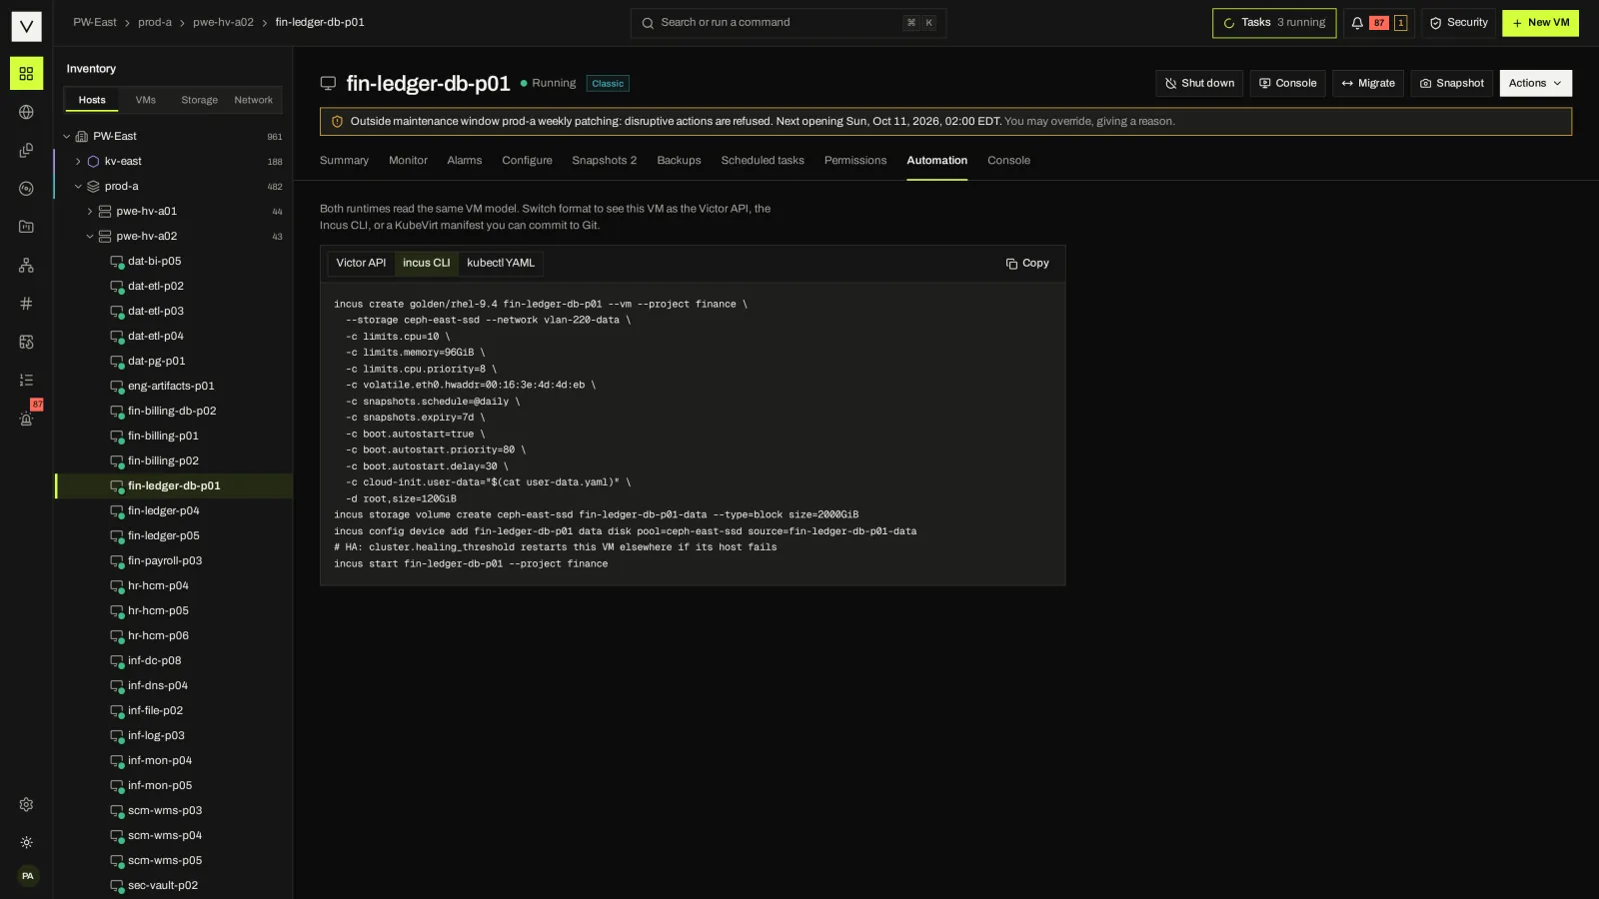Open the inventory grid icon in the sidebar
1599x899 pixels.
[x=26, y=74]
